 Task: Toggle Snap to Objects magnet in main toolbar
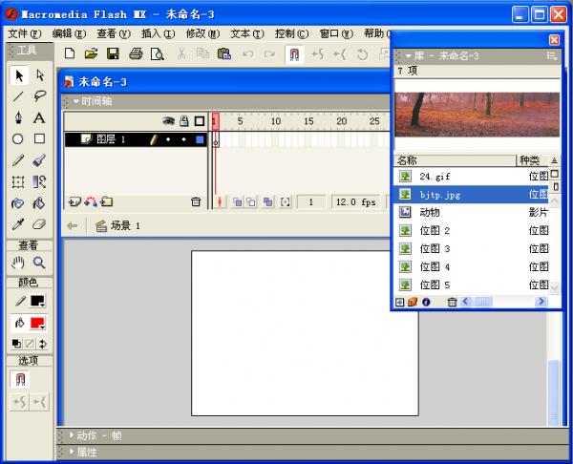(294, 54)
